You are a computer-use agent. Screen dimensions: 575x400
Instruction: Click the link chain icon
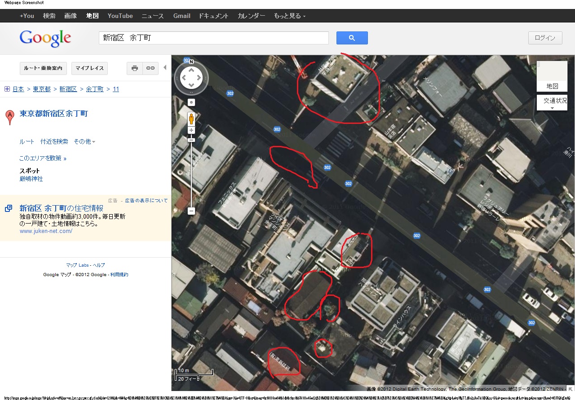click(150, 68)
